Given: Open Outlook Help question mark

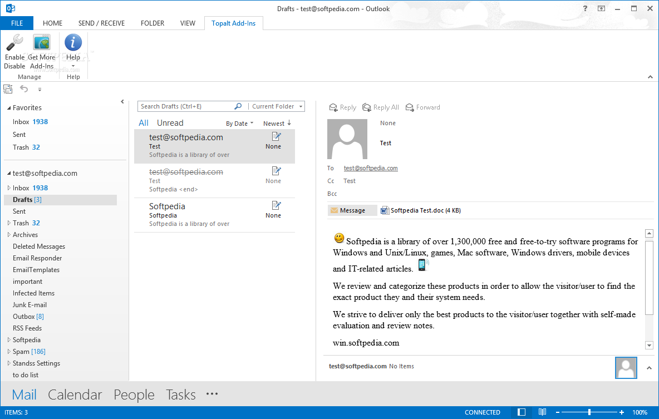Looking at the screenshot, I should coord(585,8).
